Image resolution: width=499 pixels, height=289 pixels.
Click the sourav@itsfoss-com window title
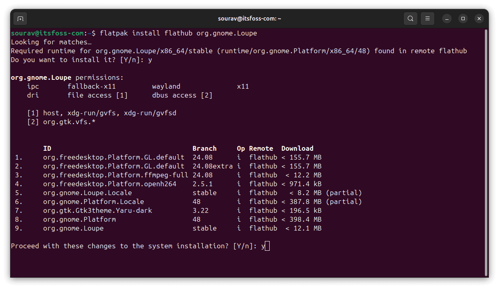click(x=249, y=19)
